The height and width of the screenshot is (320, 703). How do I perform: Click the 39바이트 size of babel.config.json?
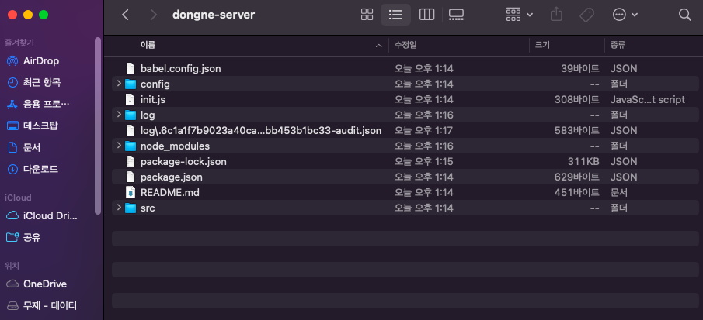[580, 68]
